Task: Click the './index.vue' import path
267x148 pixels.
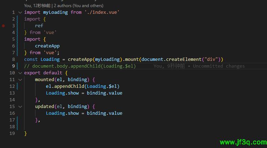Action: tap(102, 12)
